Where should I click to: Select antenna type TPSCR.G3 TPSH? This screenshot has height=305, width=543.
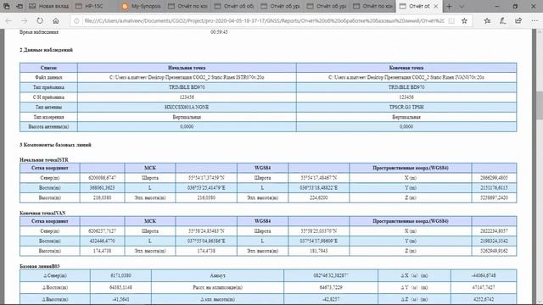406,108
